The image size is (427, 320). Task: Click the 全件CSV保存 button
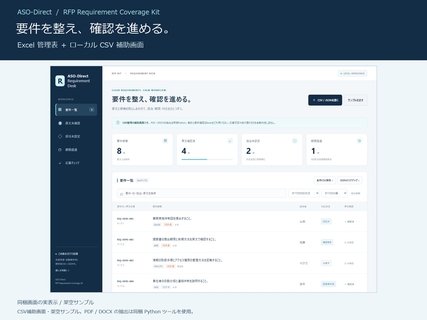tap(324, 180)
